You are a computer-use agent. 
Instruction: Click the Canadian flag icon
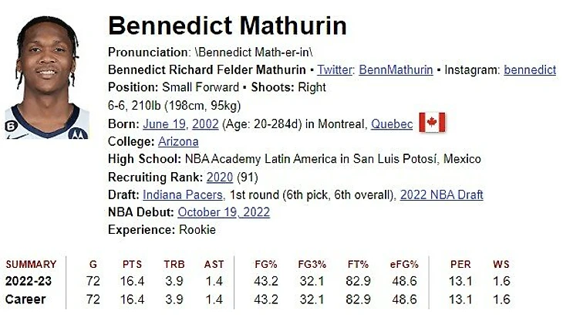432,122
